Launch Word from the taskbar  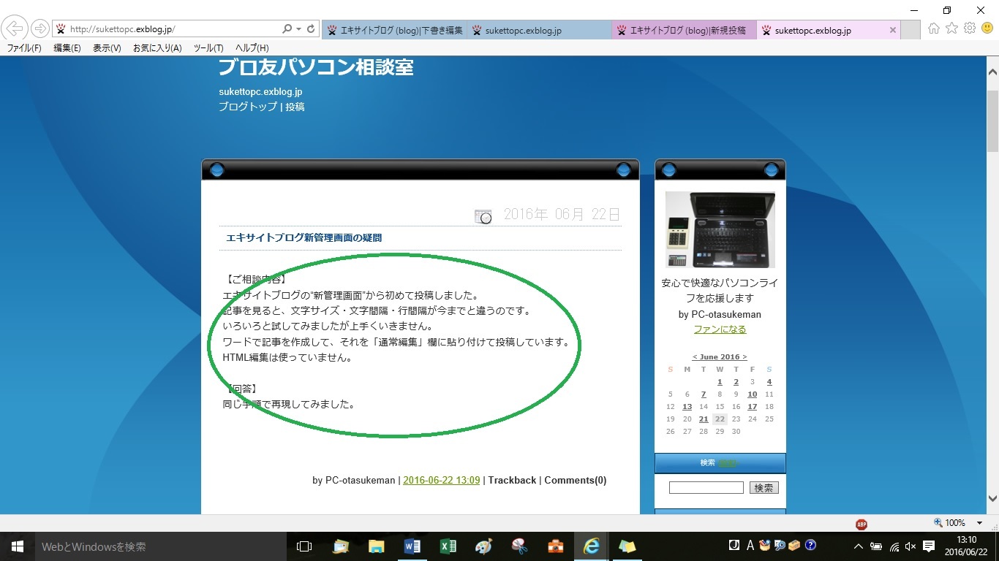(412, 546)
